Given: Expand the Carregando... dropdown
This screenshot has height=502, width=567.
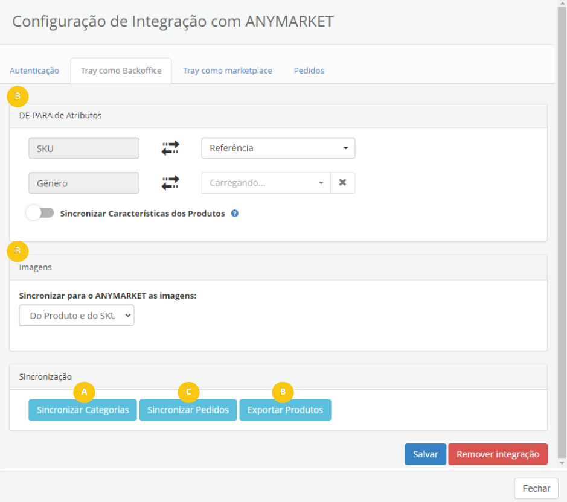Looking at the screenshot, I should (266, 183).
